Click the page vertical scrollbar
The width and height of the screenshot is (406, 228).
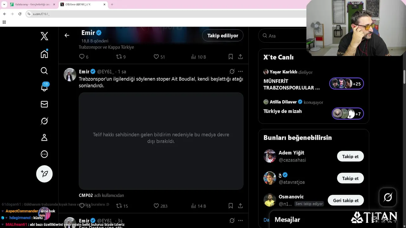tap(404, 78)
